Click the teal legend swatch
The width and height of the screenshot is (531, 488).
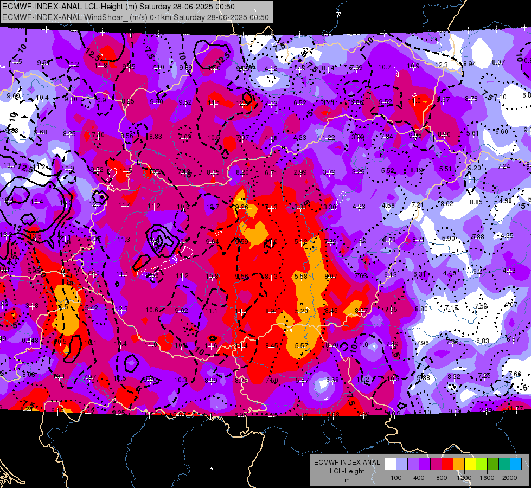[x=504, y=464]
